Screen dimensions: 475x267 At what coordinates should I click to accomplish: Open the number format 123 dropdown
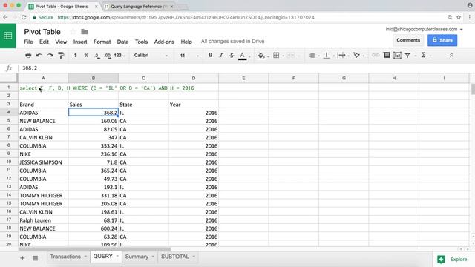[x=119, y=55]
